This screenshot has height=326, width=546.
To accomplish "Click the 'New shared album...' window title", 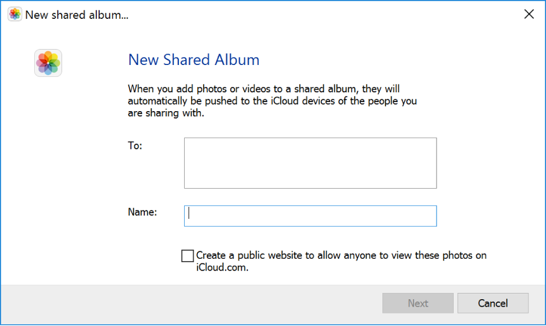I will click(x=76, y=15).
